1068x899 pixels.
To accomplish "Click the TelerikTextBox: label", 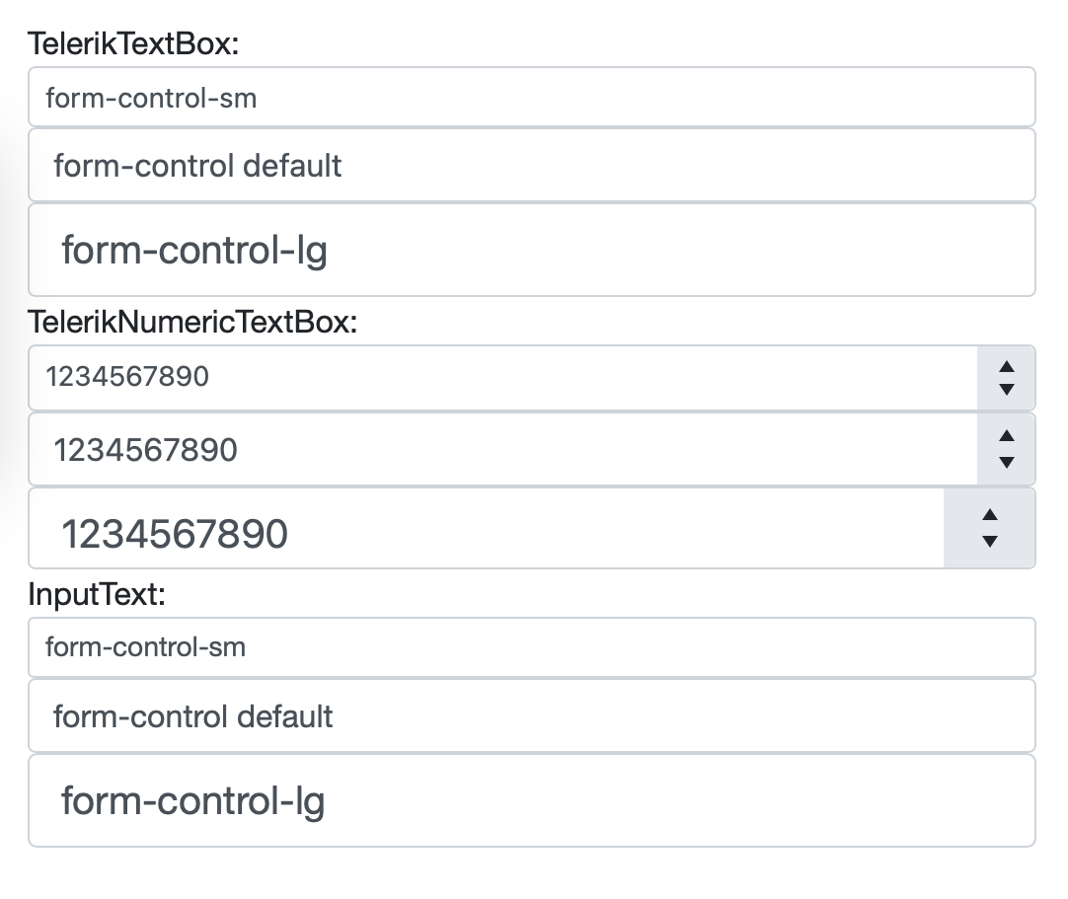I will coord(135,43).
